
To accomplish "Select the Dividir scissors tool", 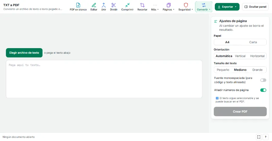I will [x=114, y=7].
